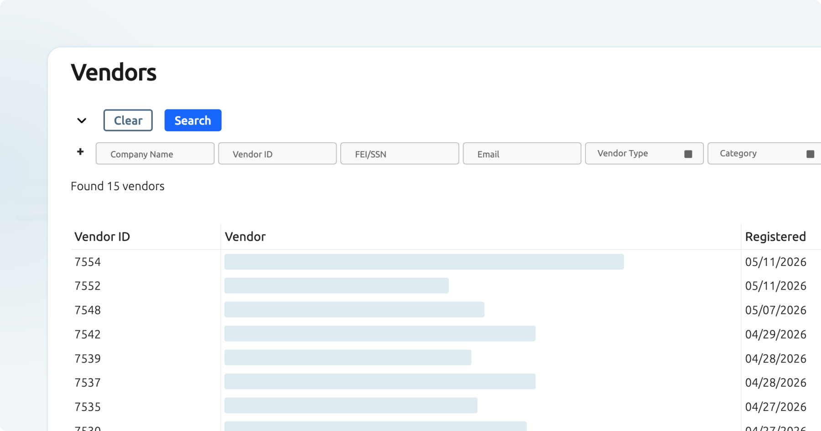
Task: Click the plus icon to add filter
Action: 80,152
